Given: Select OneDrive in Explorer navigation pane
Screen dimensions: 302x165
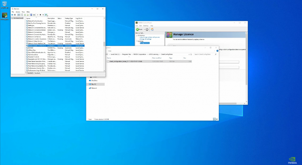Looking at the screenshot, I should point(93,81).
